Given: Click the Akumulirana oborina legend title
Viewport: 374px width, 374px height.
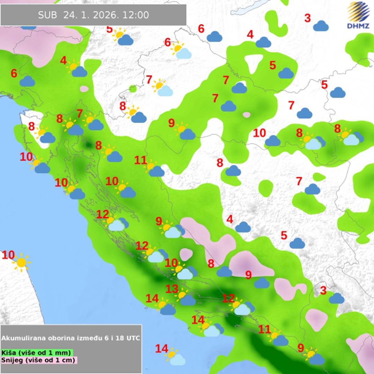Looking at the screenshot, I should coord(71,338).
